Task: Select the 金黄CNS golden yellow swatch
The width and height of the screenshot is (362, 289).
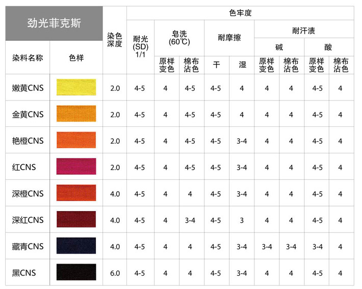Action: [x=76, y=115]
